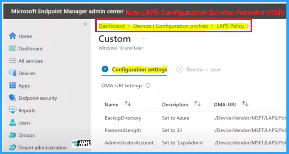Screen dimensions: 289x154
Task: Click the All services list icon
Action: [x=12, y=61]
